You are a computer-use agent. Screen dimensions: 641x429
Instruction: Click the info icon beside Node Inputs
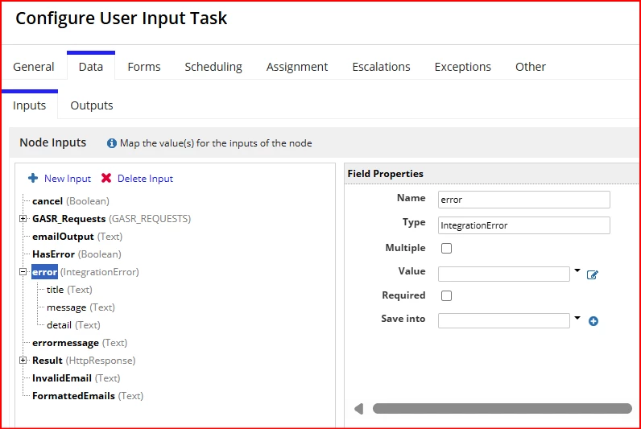112,143
